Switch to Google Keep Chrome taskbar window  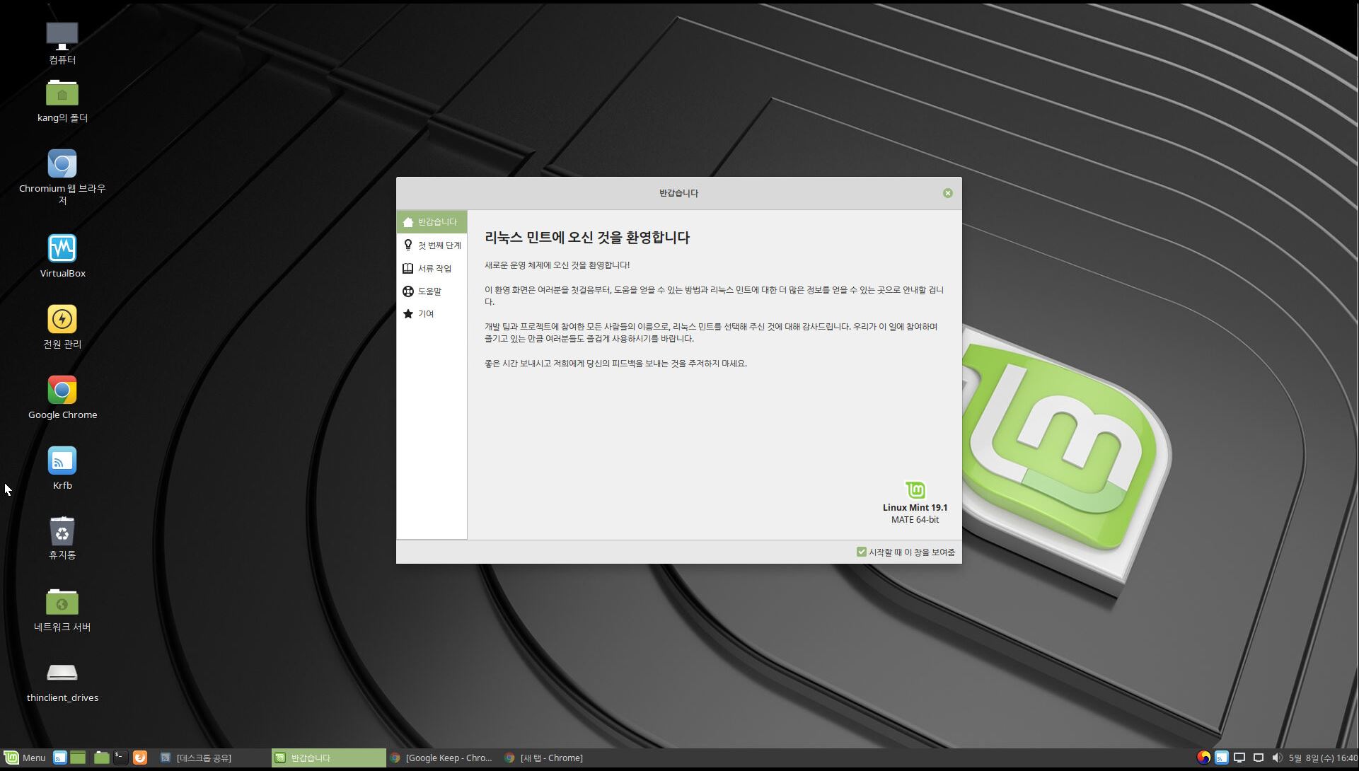(441, 758)
